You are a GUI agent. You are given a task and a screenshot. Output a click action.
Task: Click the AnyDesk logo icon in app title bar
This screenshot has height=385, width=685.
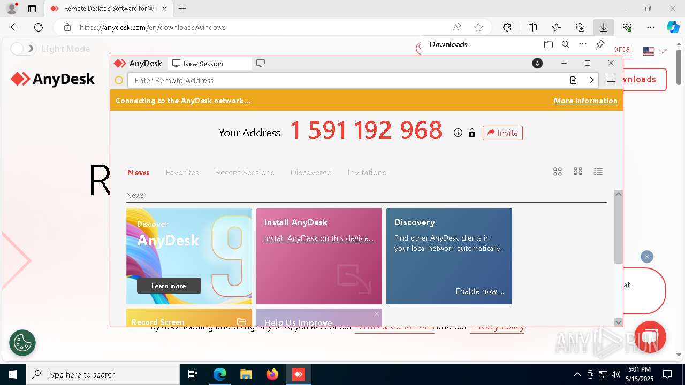click(120, 63)
